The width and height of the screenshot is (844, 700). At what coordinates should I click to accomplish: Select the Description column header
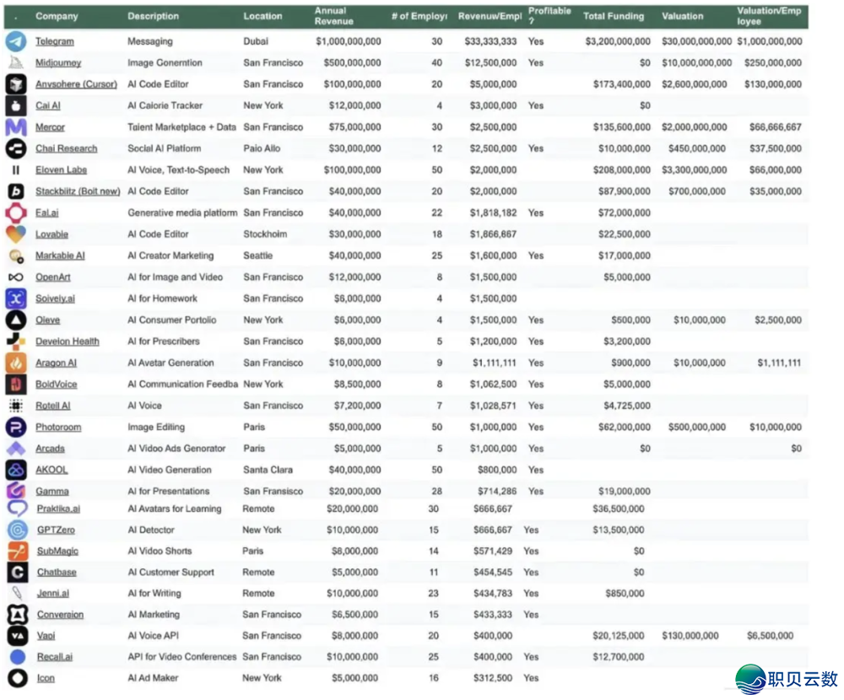point(153,16)
